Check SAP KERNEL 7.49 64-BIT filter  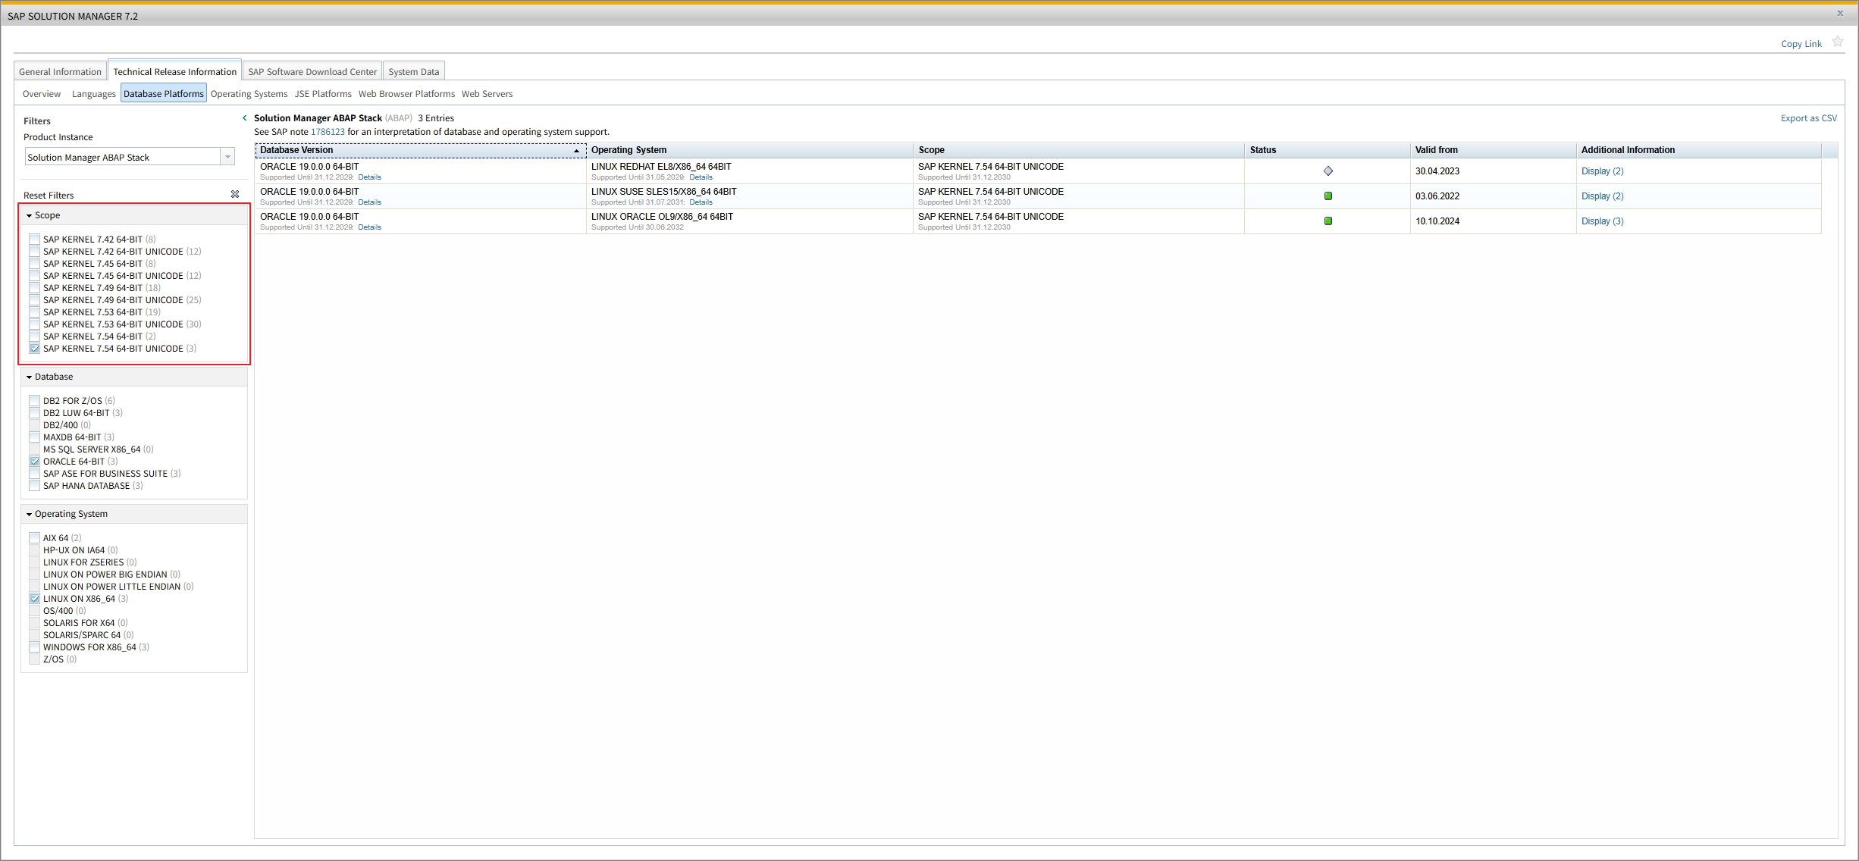point(34,288)
